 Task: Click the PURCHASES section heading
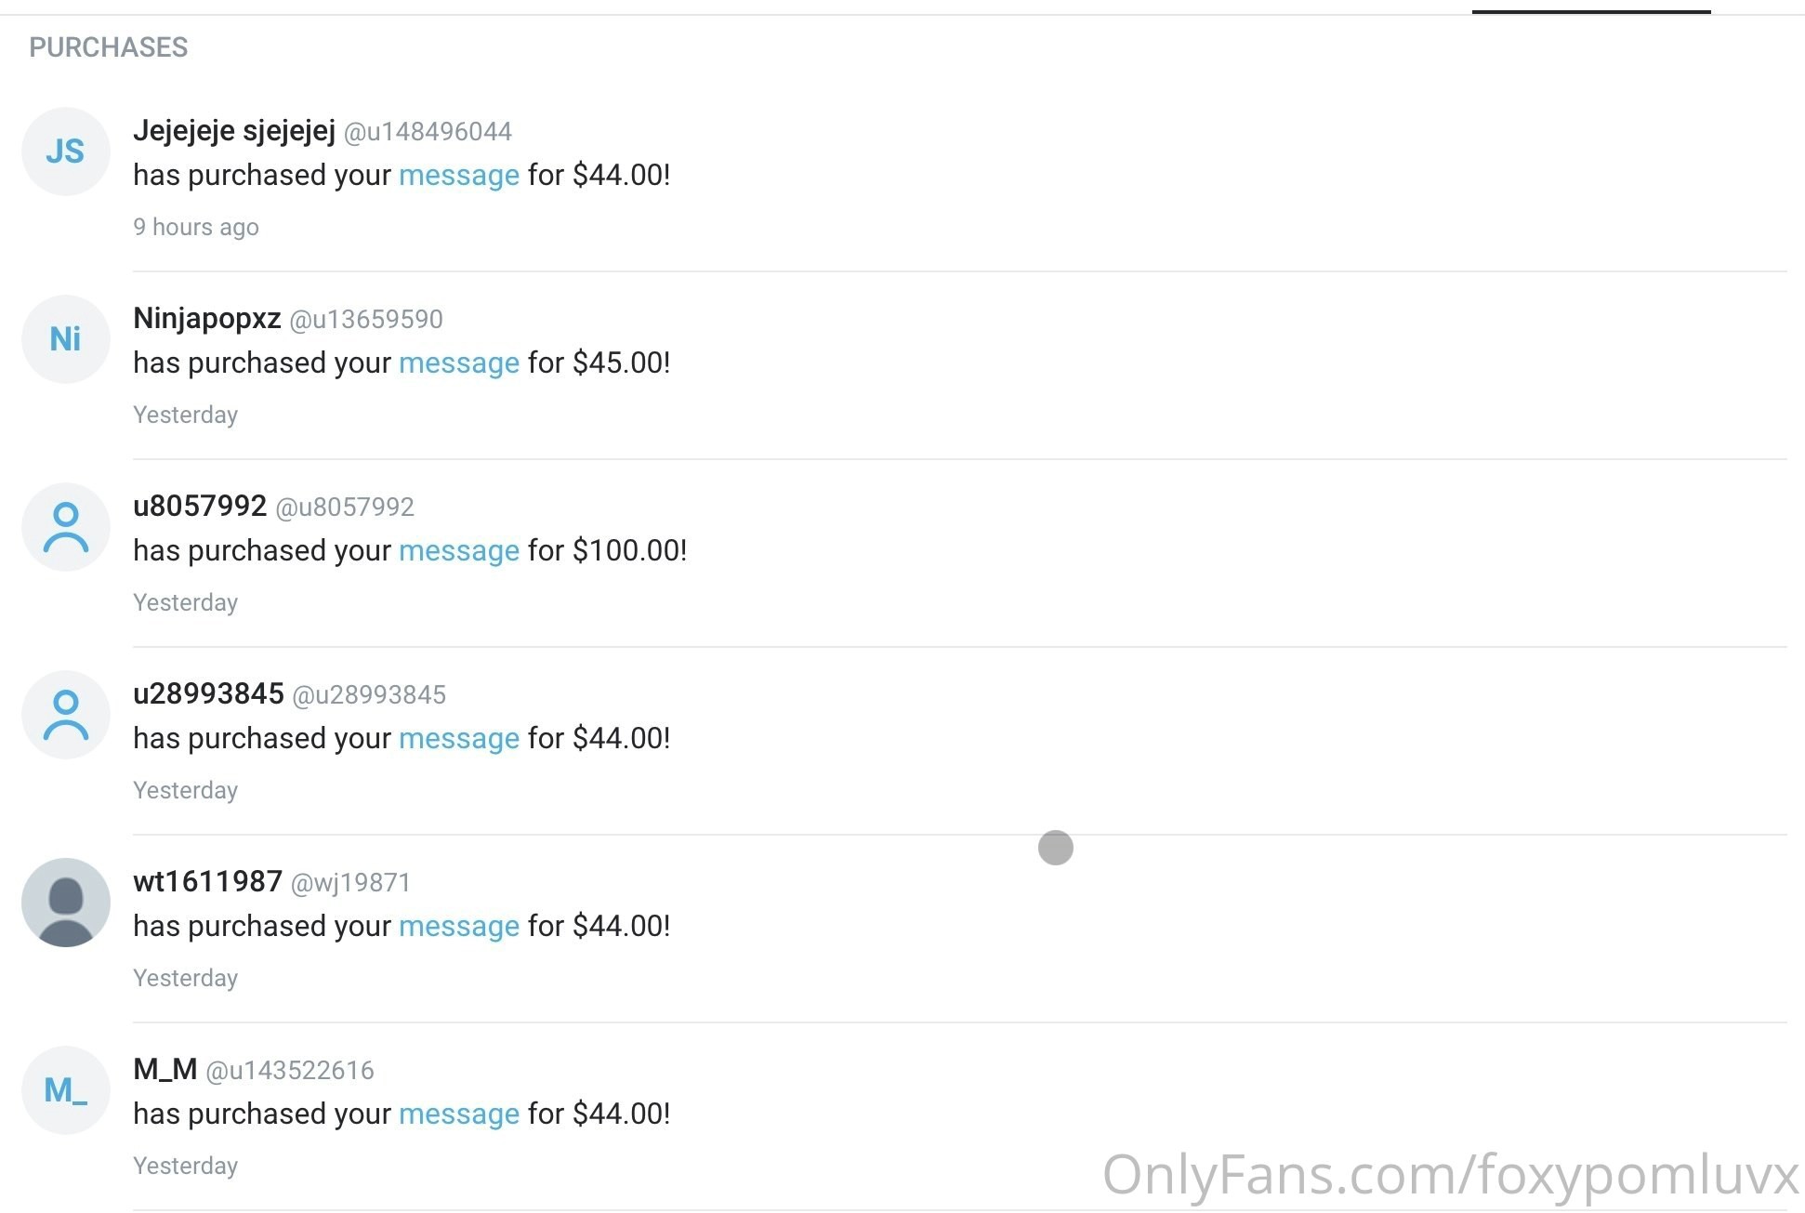109,47
